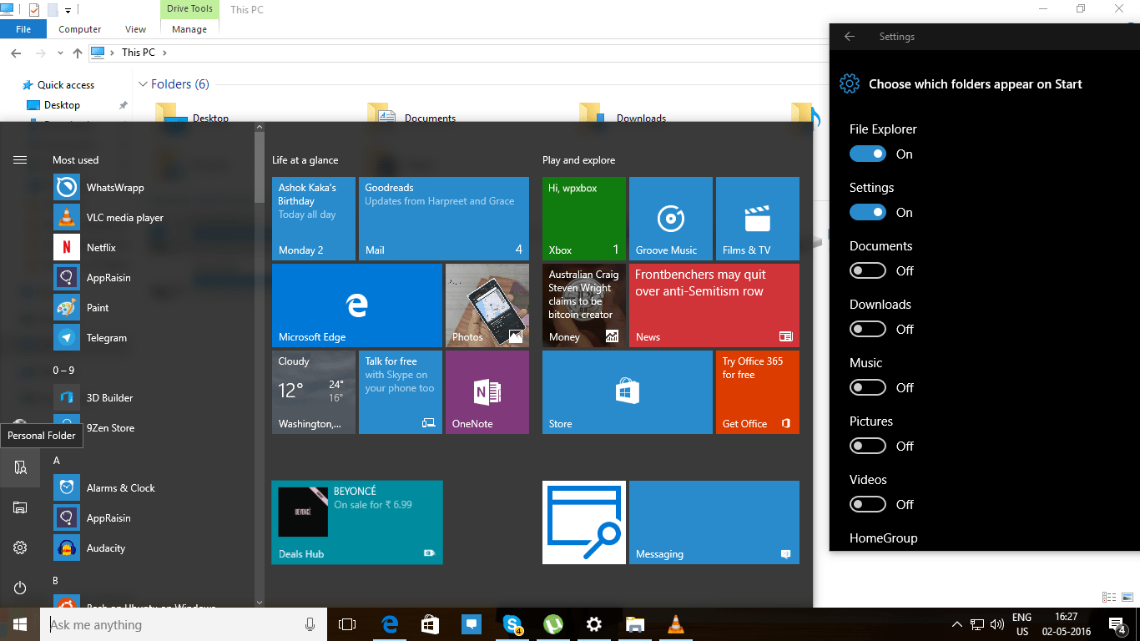Show hidden system tray icons

pyautogui.click(x=956, y=624)
